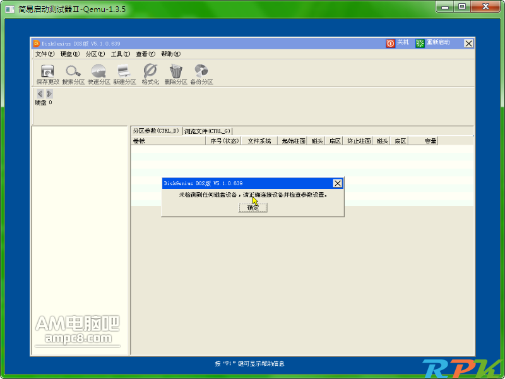Minimize the Qemu tester window
The image size is (505, 379).
445,7
